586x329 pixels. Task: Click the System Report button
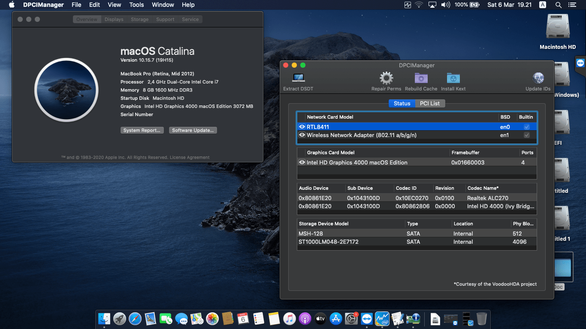(142, 130)
